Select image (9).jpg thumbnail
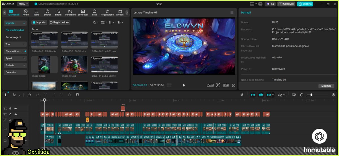 44,65
